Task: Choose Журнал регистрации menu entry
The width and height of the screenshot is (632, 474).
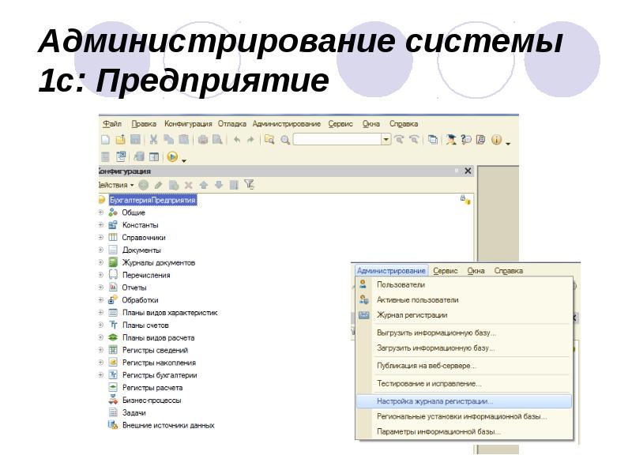Action: point(464,315)
